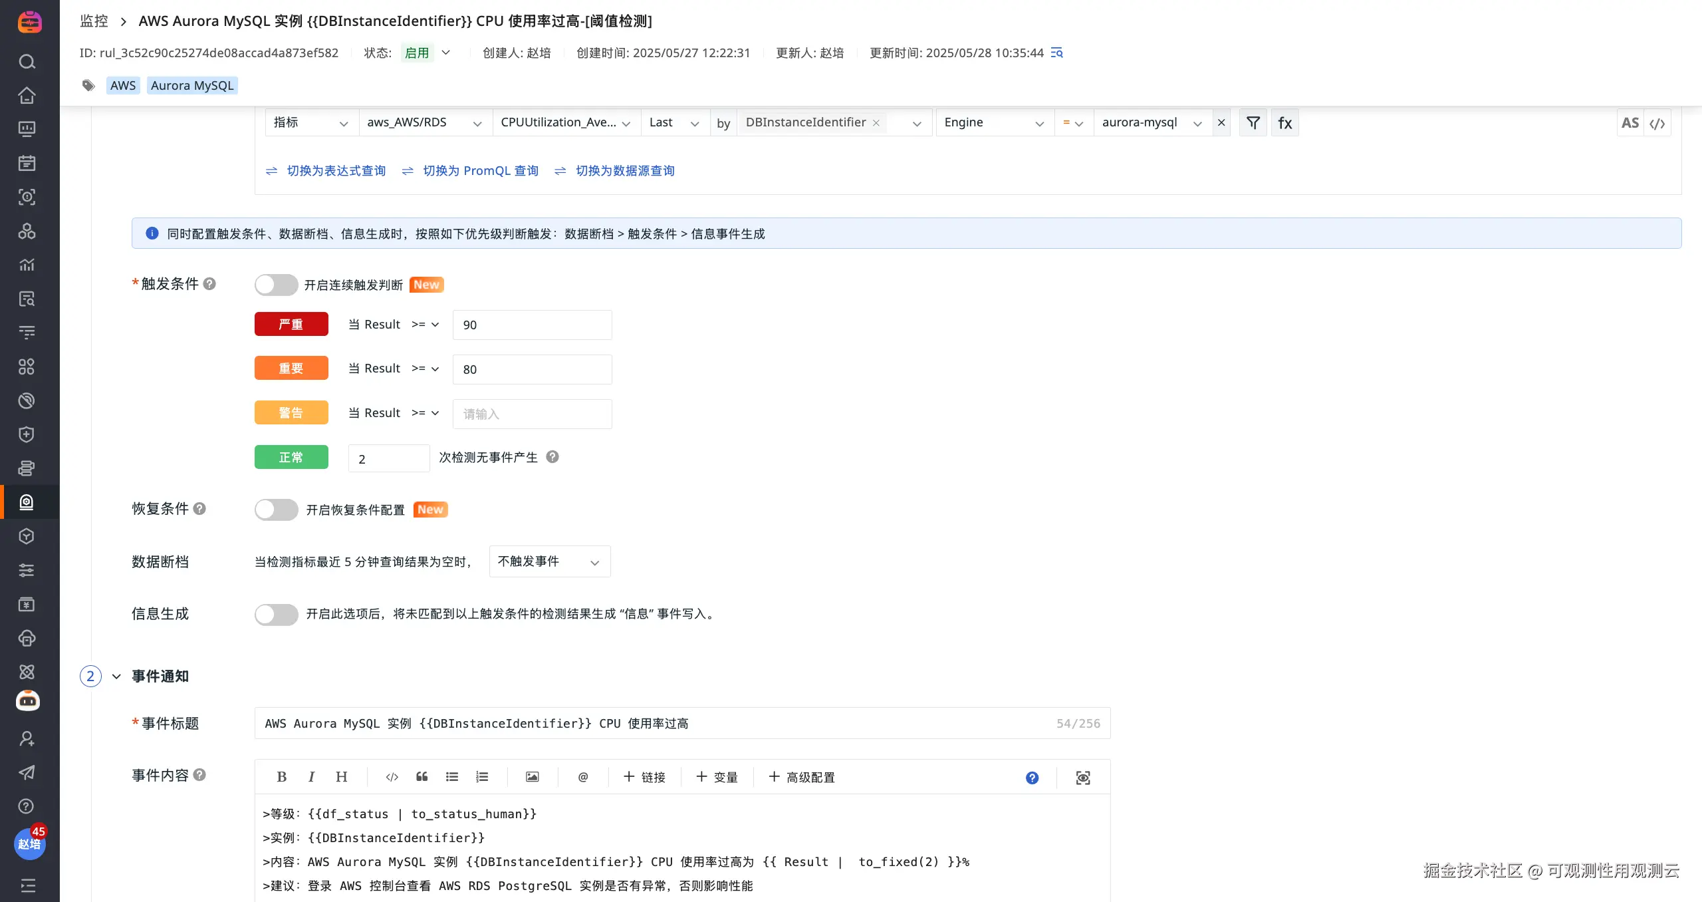Click the AS alias button

(1630, 122)
